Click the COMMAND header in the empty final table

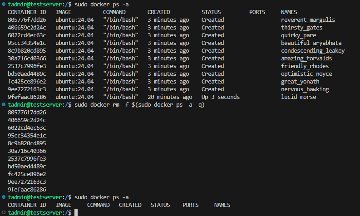tap(98, 205)
